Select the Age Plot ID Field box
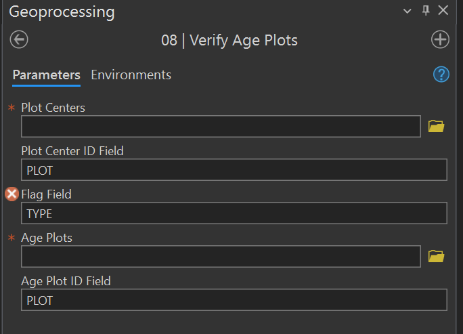This screenshot has height=334, width=463. [x=234, y=300]
